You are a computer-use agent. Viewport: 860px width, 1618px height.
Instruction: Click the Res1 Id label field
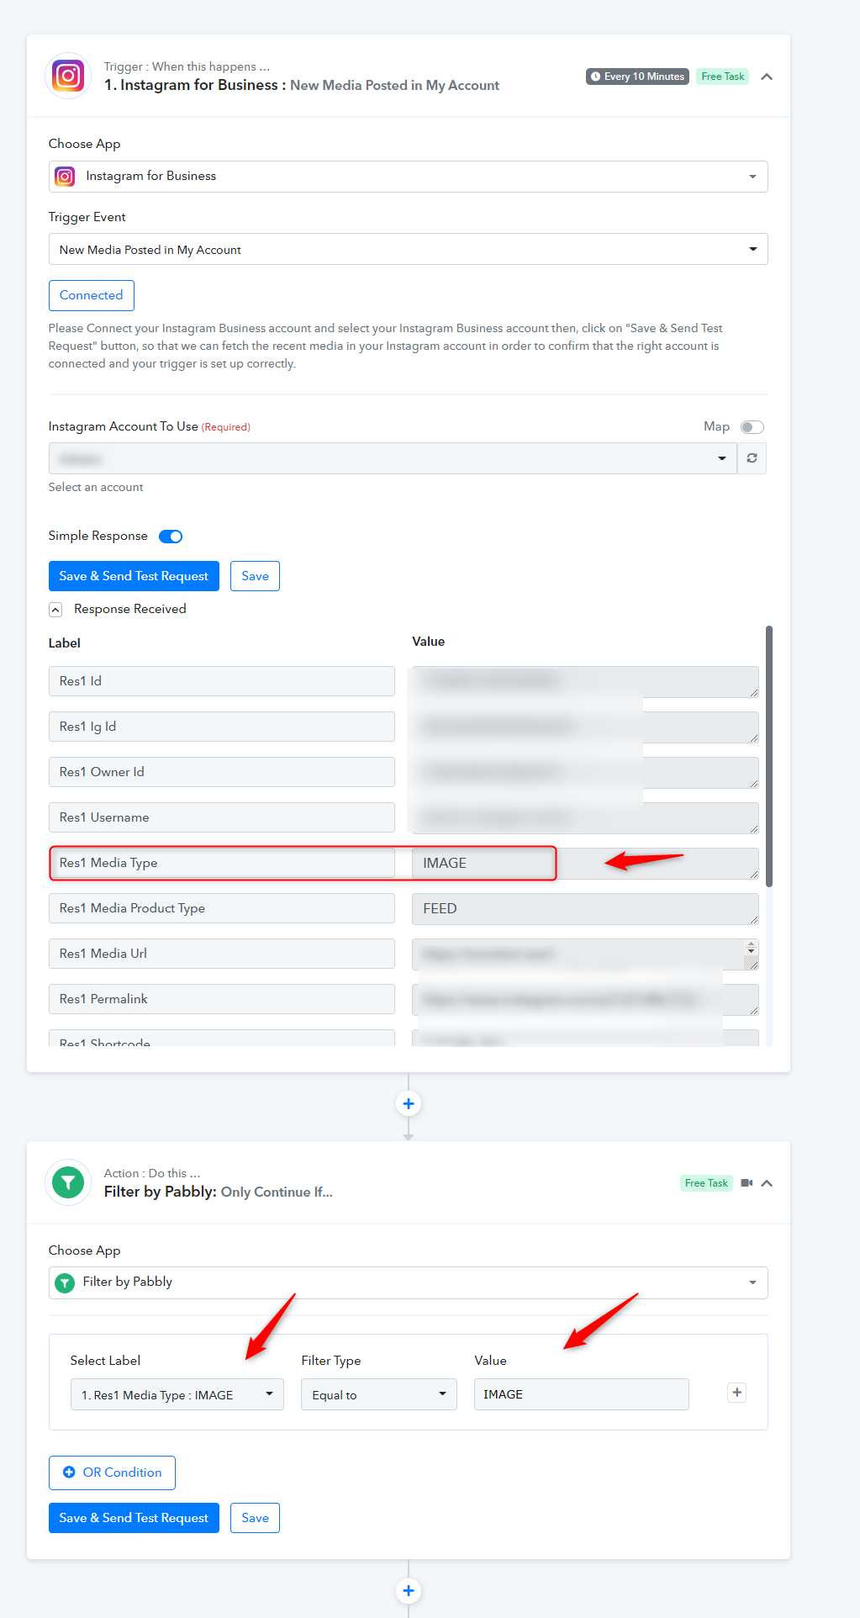coord(222,681)
